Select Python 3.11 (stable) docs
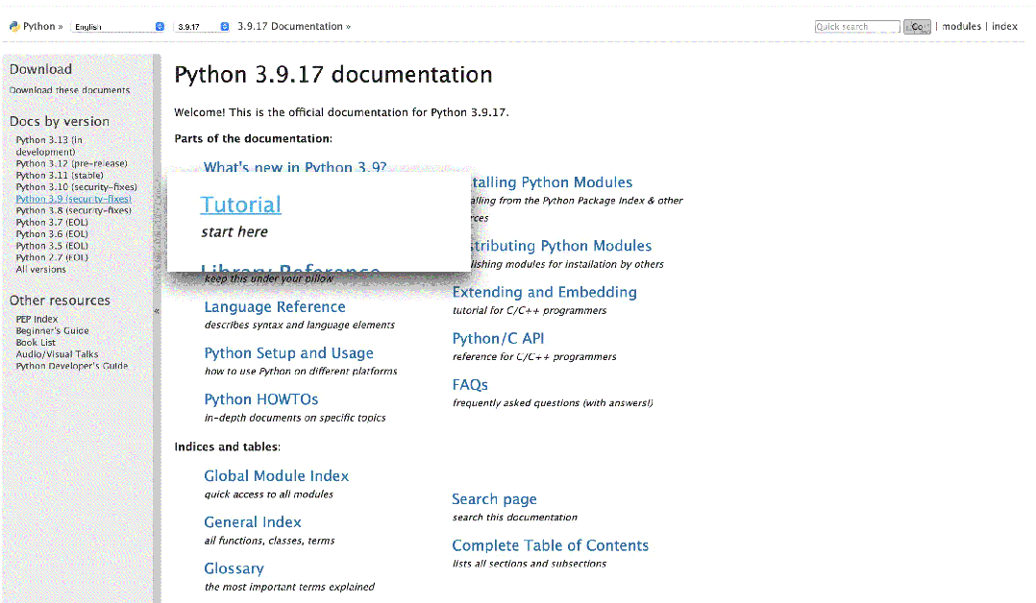The height and width of the screenshot is (603, 1036). (60, 176)
